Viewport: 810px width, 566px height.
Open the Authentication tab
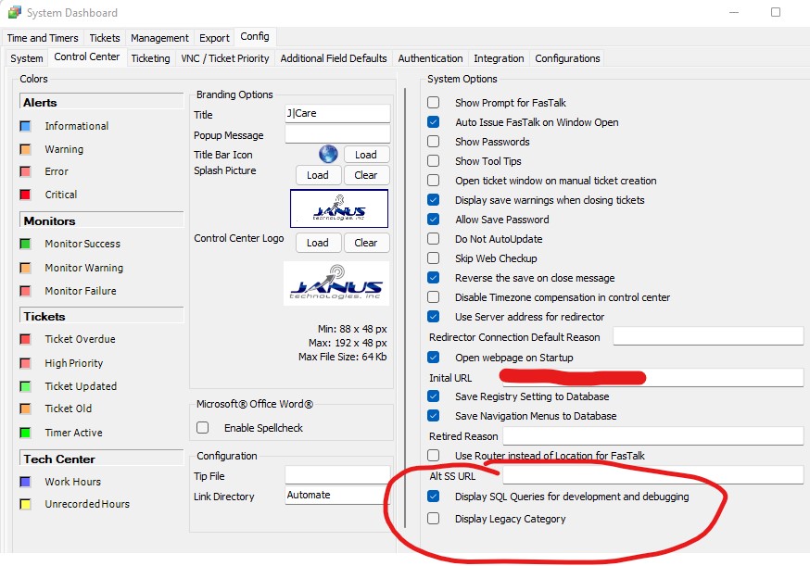(x=430, y=58)
